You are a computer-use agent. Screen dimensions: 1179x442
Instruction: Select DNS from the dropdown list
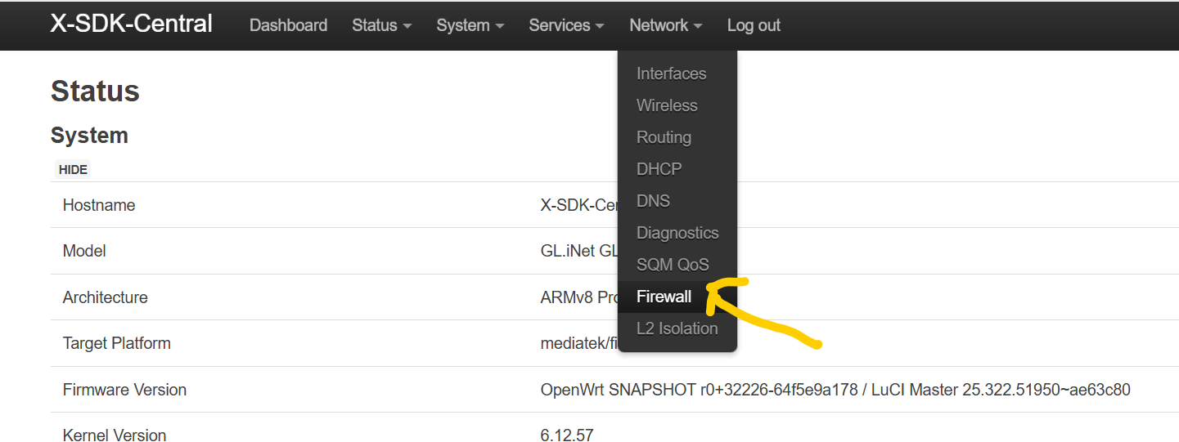click(653, 201)
